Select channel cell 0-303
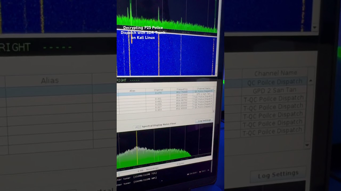Screen dimensions: 341x191 coord(158,110)
